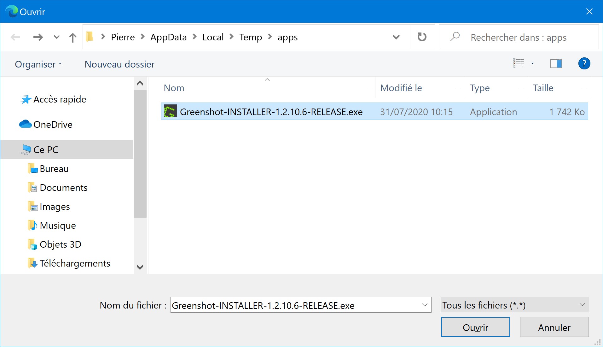Open the view options dropdown arrow
This screenshot has height=347, width=603.
click(x=532, y=63)
